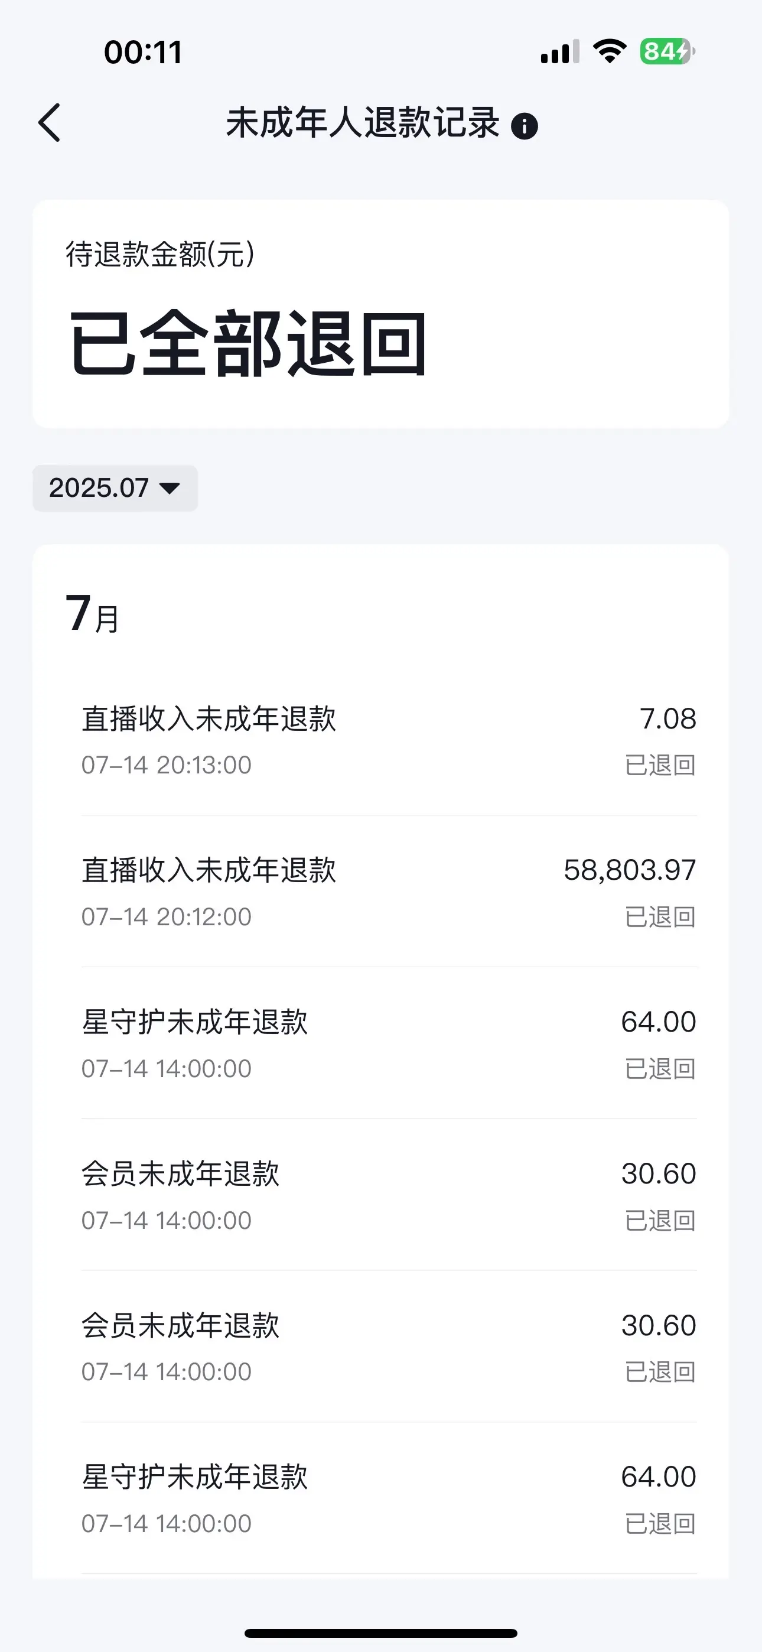
Task: Select first 星守护未成年退款 entry of 64.00
Action: click(x=389, y=1043)
